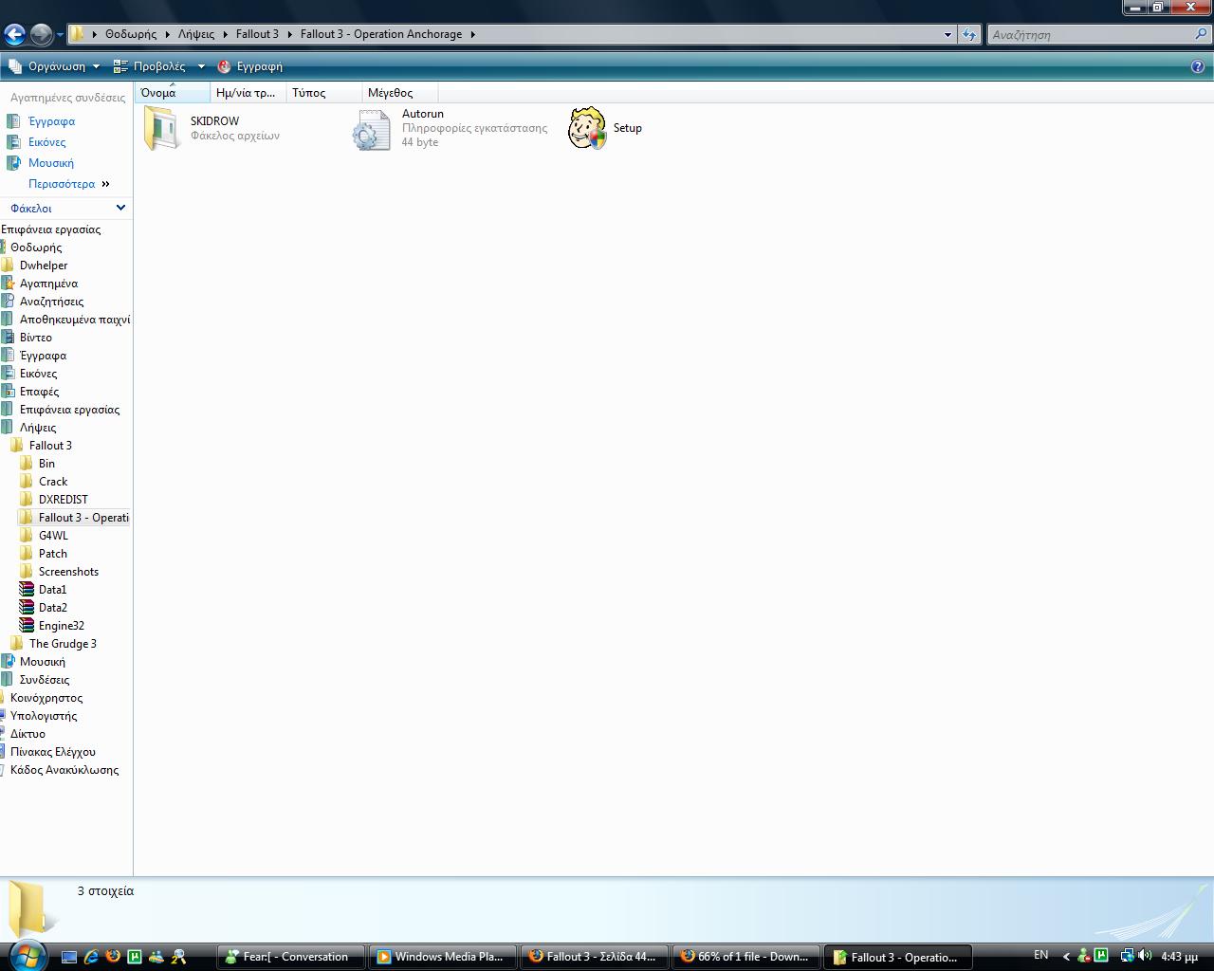This screenshot has height=971, width=1214.
Task: Select the SKIDROW folder icon
Action: 162,128
